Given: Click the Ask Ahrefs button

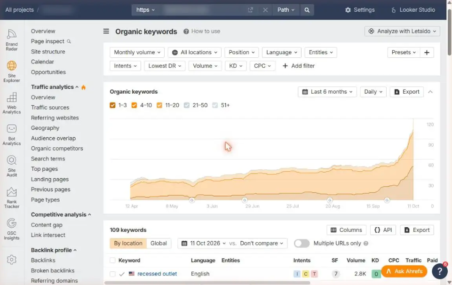Looking at the screenshot, I should tap(404, 271).
